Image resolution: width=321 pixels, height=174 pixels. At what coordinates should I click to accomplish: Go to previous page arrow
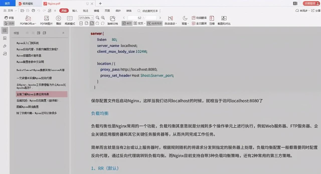[124, 18]
